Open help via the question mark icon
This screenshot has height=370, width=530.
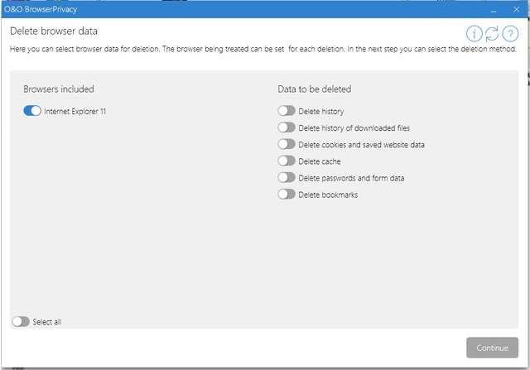510,33
